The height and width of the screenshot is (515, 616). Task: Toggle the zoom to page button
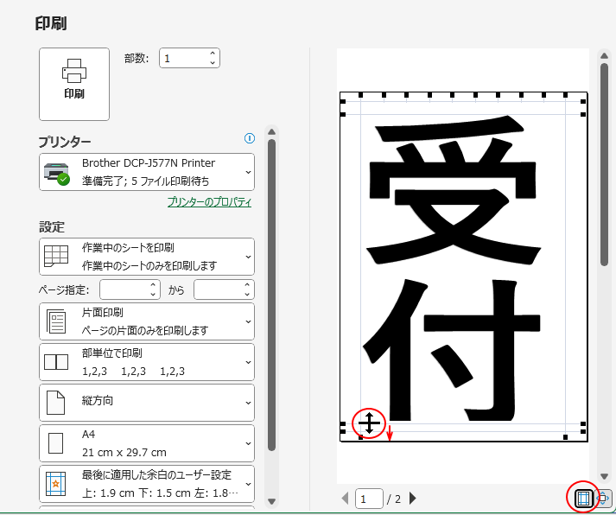tap(603, 499)
